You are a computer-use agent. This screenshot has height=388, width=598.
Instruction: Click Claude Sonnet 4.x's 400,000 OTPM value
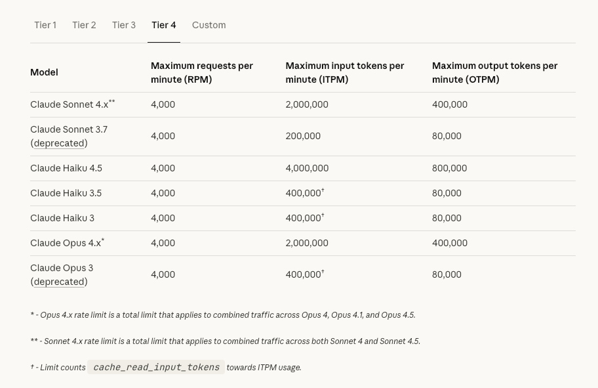click(x=450, y=104)
